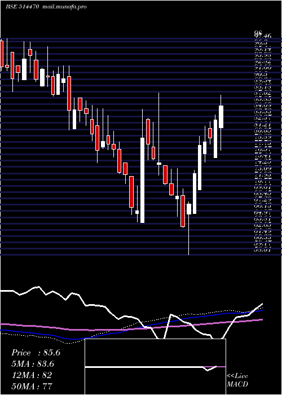Open the Live MACD inset panel

155,367
